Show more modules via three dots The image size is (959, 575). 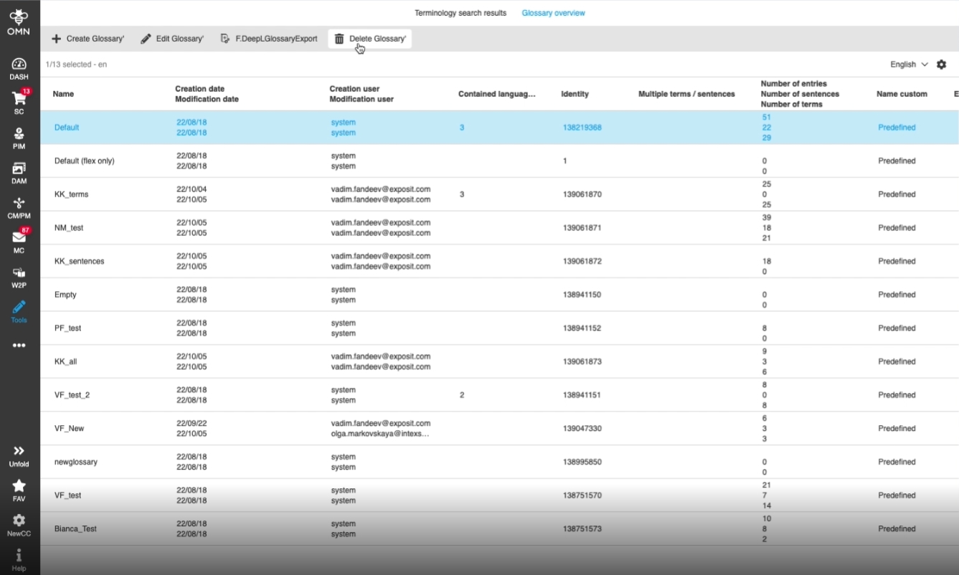19,346
